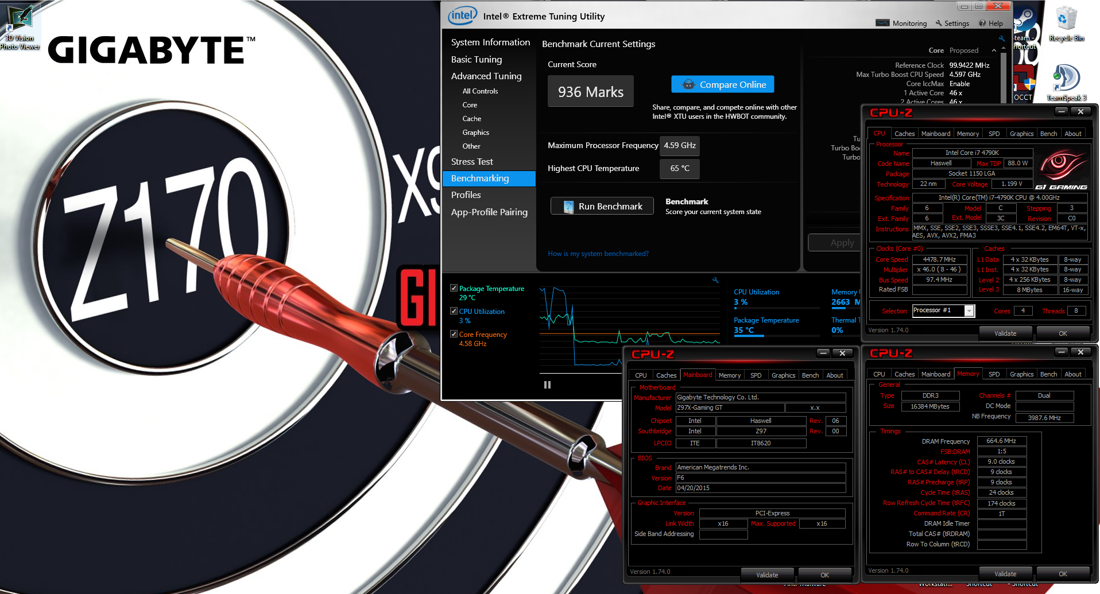Toggle the Core Frequency checkbox

click(454, 334)
